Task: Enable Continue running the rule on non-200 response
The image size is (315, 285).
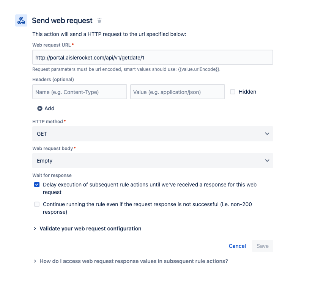Action: (x=37, y=204)
